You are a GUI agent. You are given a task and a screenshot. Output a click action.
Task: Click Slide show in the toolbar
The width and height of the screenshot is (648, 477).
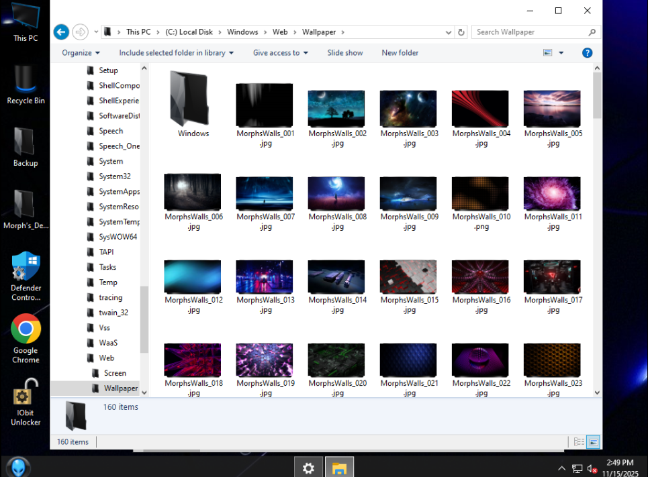tap(345, 53)
